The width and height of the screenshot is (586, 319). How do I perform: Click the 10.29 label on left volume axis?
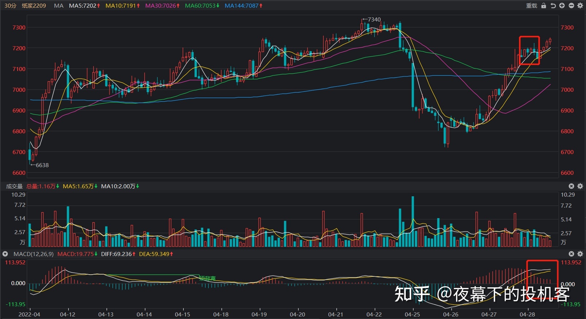click(x=18, y=194)
